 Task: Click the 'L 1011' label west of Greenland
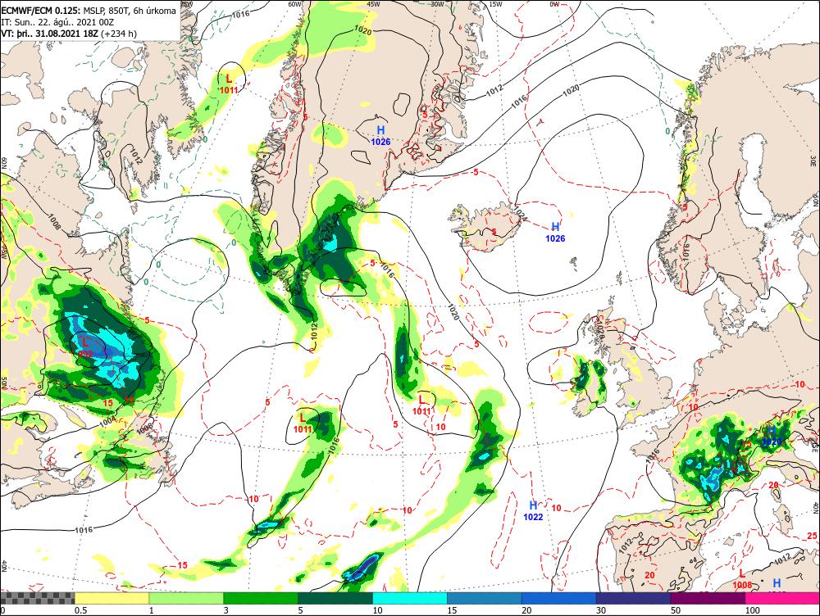coord(229,84)
